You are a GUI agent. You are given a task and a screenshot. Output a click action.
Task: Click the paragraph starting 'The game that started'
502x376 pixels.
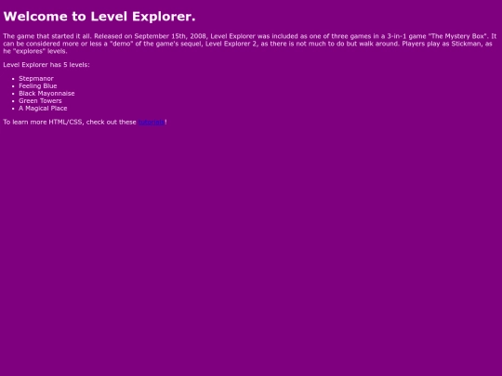point(250,44)
